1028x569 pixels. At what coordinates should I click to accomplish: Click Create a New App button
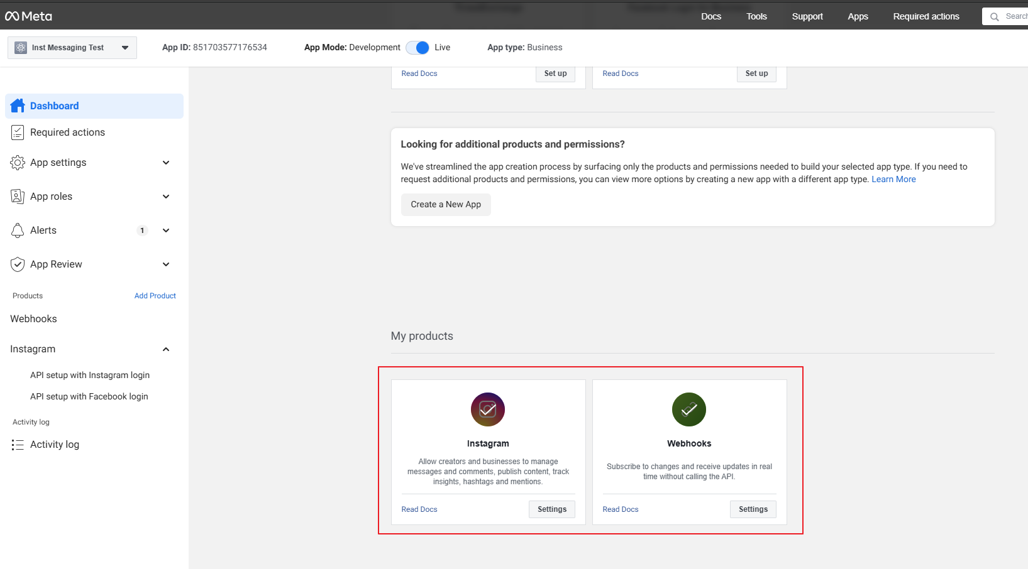446,205
